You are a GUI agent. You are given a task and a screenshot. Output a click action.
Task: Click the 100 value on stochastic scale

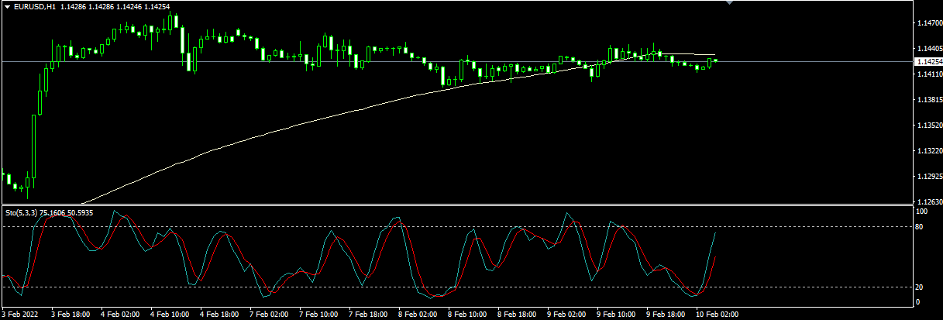coord(923,212)
